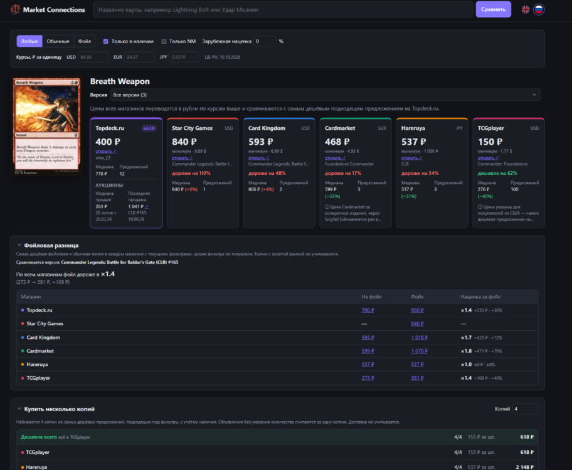This screenshot has width=572, height=470.
Task: Open the last auction sale external link icon
Action: (x=147, y=207)
